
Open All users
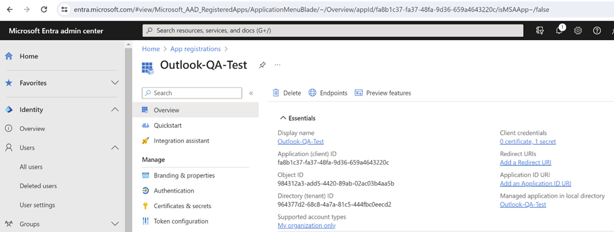pos(31,167)
